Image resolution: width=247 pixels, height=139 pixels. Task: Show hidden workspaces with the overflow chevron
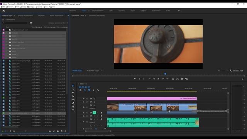[179, 11]
